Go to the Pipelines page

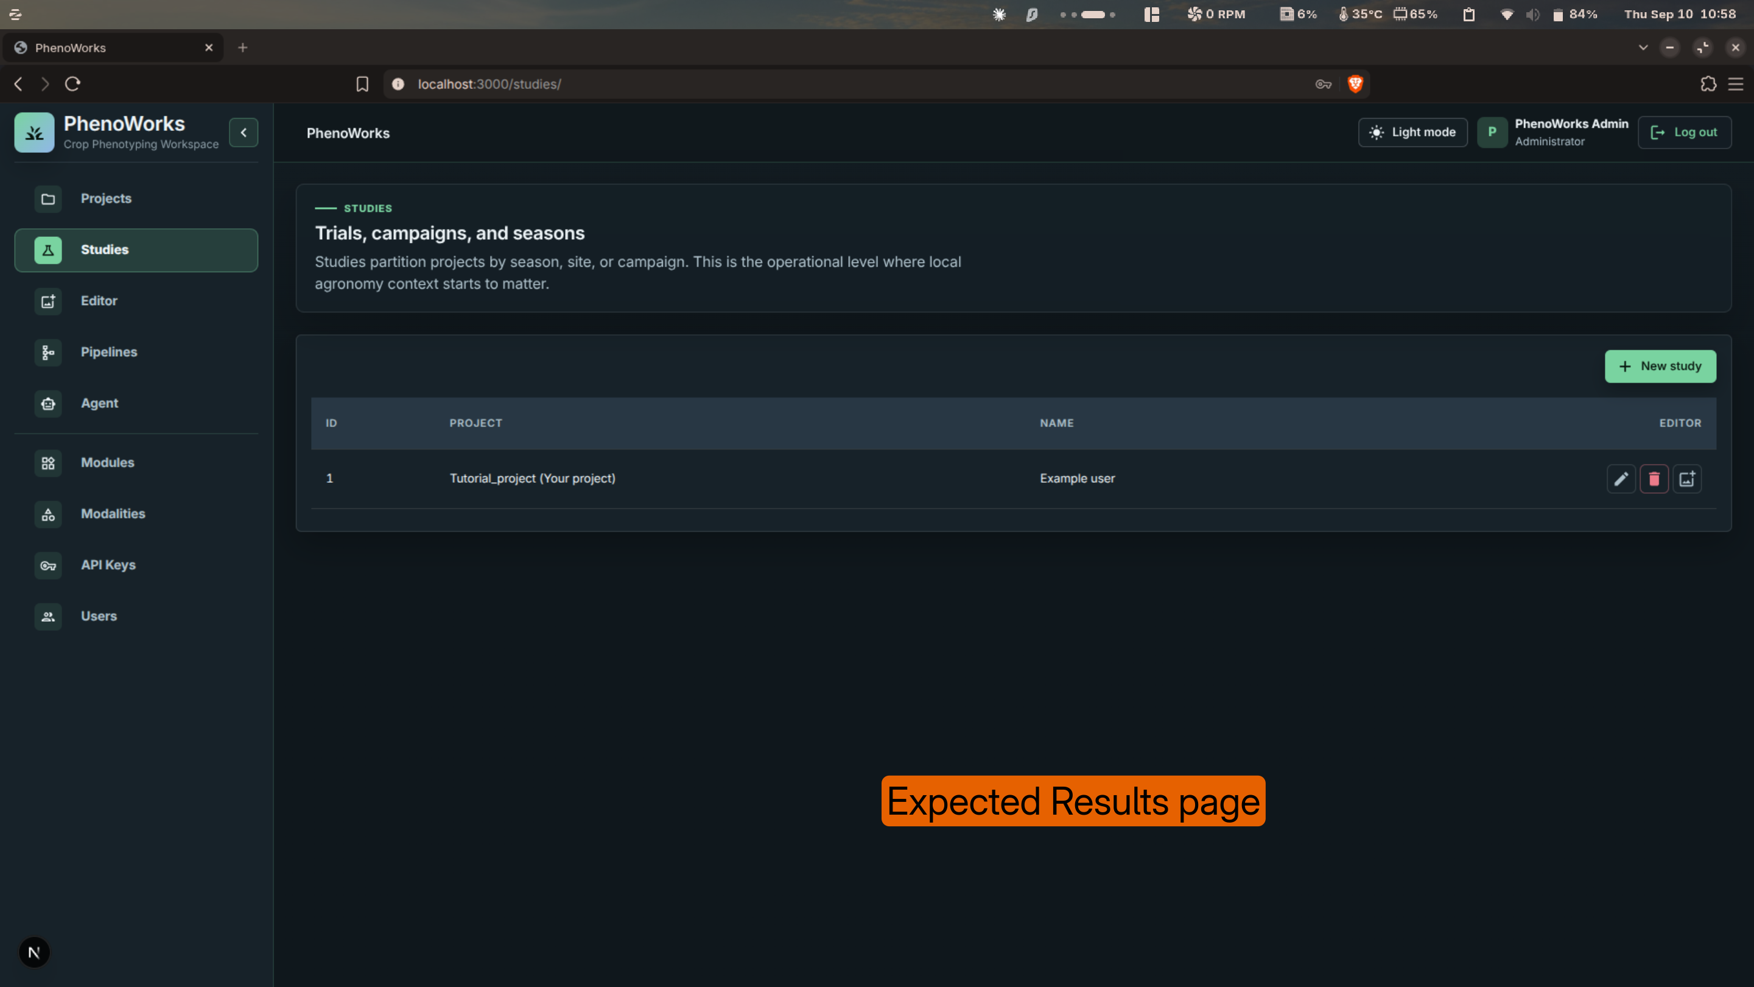136,352
